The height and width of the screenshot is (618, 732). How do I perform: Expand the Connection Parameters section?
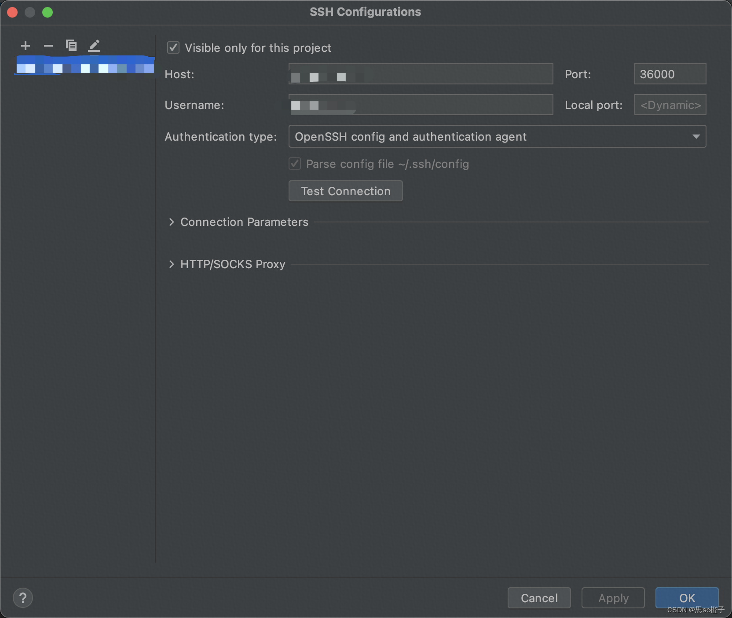[x=172, y=222]
